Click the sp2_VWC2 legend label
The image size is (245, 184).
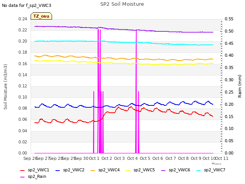tap(74, 170)
